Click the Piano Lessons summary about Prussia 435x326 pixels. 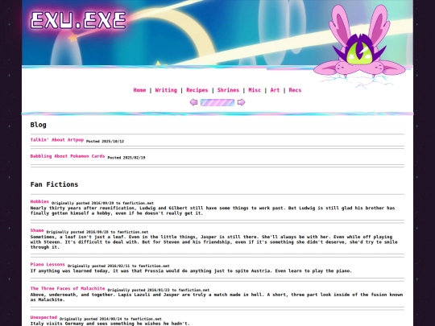(x=191, y=270)
